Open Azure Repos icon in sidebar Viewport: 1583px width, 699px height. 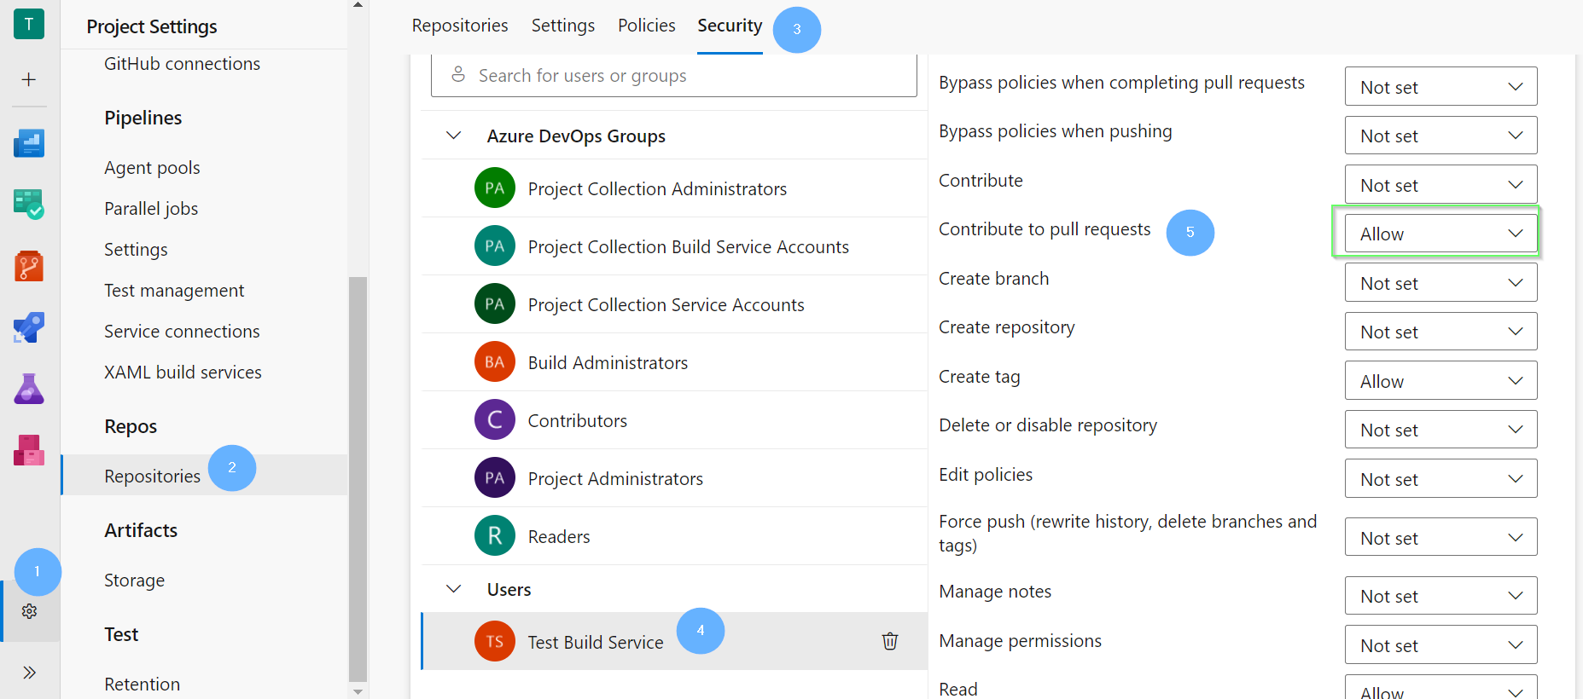coord(29,266)
